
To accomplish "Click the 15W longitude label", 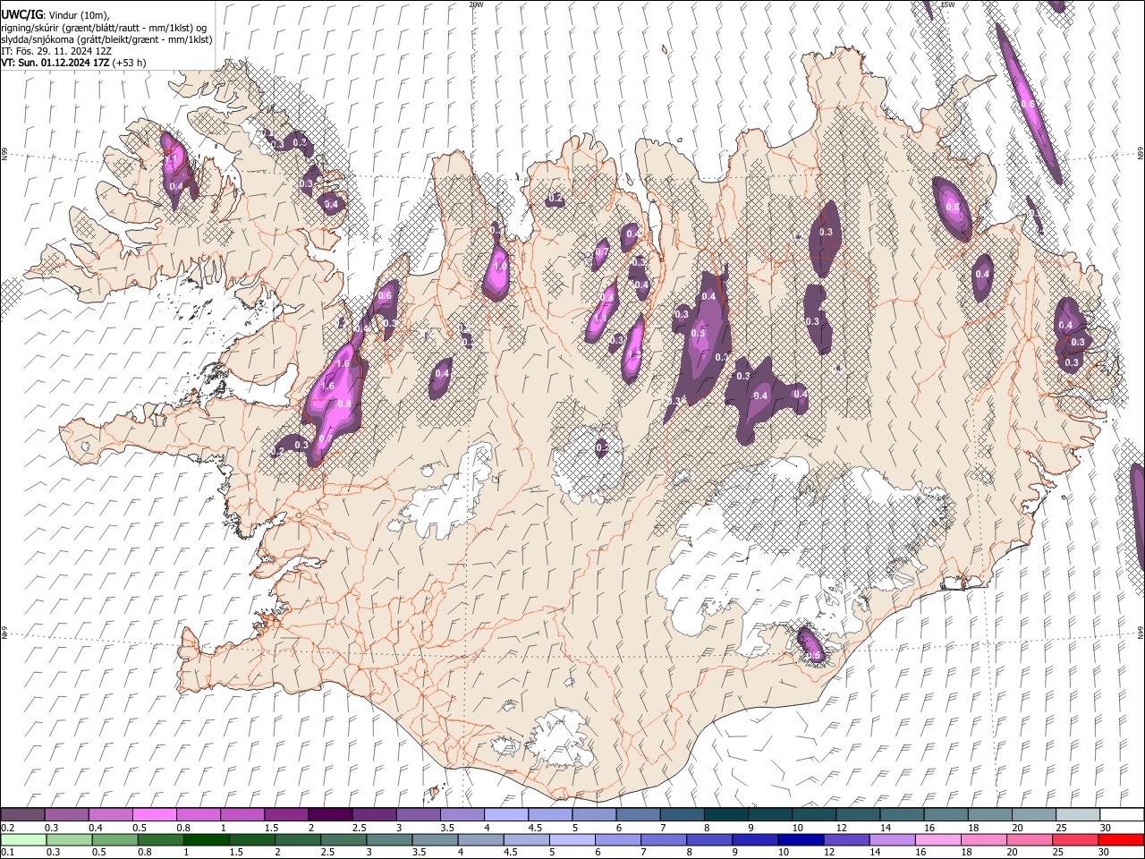I will pyautogui.click(x=948, y=4).
